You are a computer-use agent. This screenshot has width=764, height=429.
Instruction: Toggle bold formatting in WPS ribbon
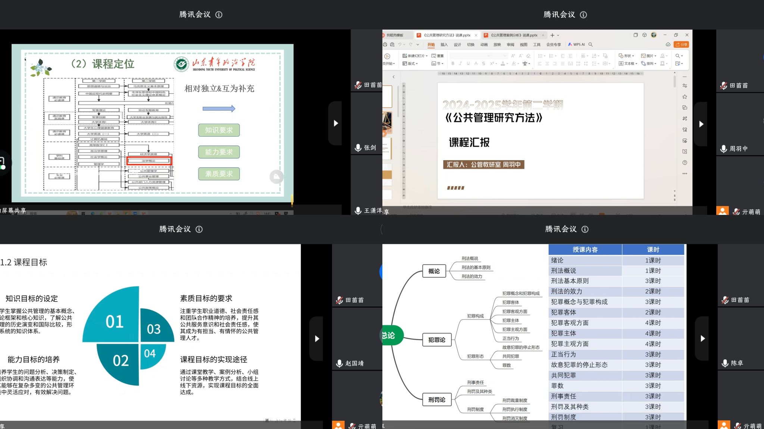[x=453, y=64]
